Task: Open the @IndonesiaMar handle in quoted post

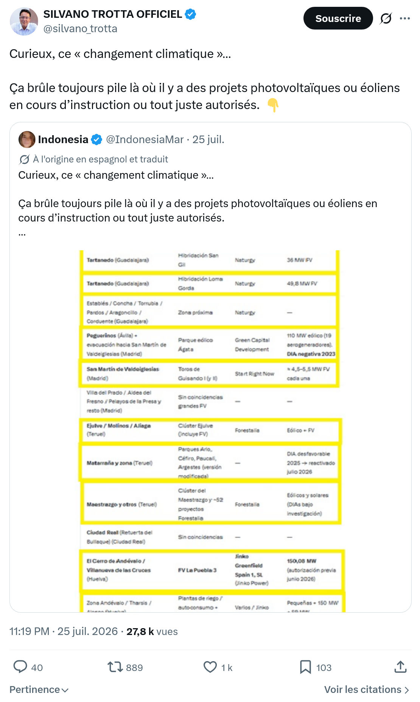Action: pyautogui.click(x=145, y=140)
